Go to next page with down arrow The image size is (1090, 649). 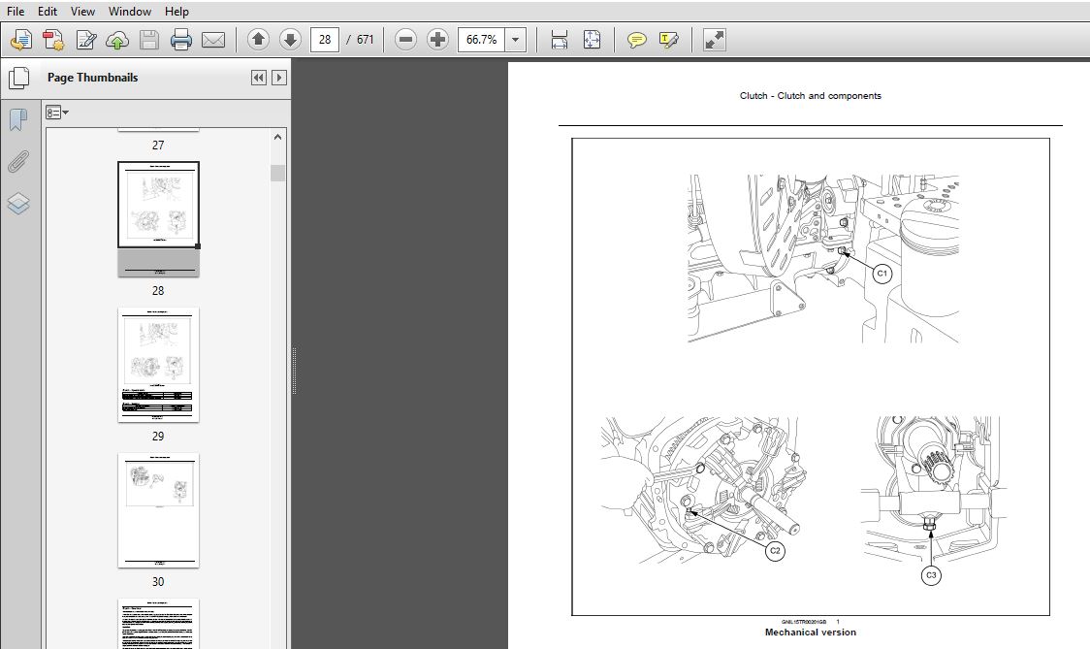point(290,40)
